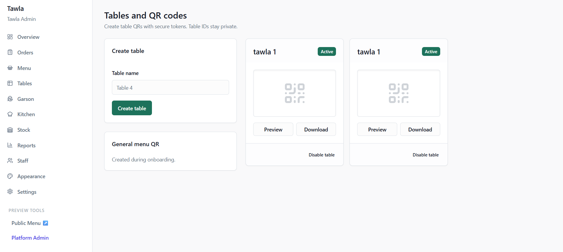Screen dimensions: 563x252
Task: Click the "Tawla" brand name in sidebar
Action: (x=15, y=9)
